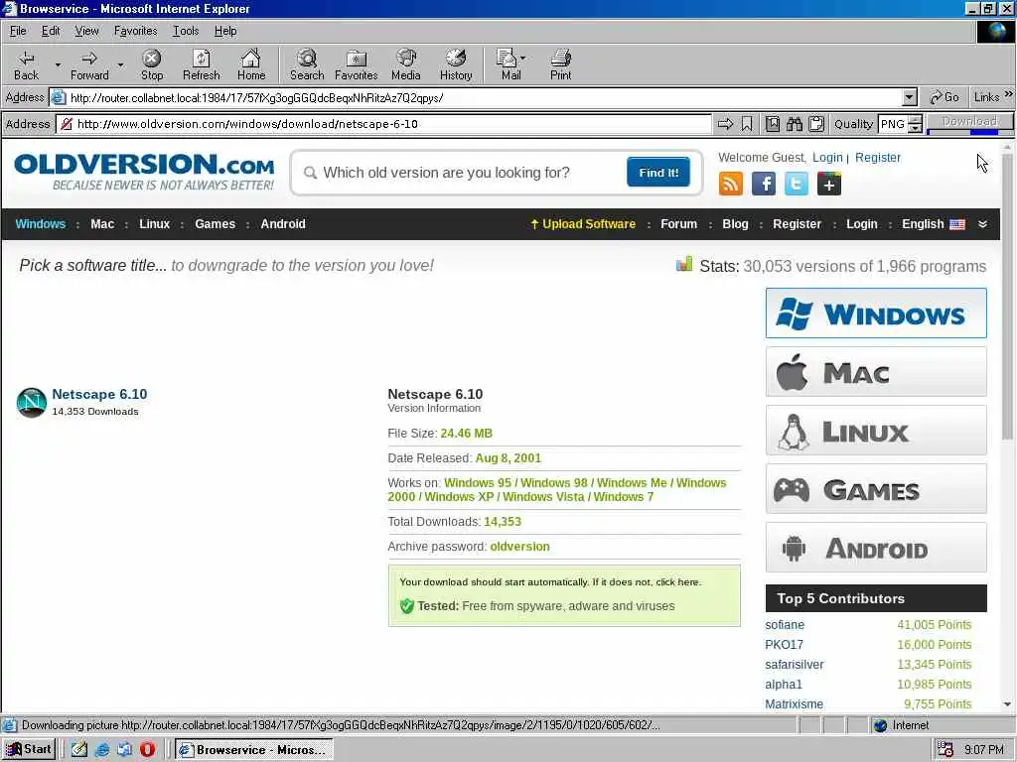The width and height of the screenshot is (1017, 762).
Task: Launch Opera from quick launch icon
Action: [147, 749]
